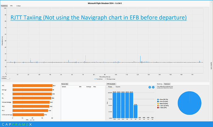Click the variance description 'Time differences between two' text
213x127 pixels.
[x=165, y=86]
